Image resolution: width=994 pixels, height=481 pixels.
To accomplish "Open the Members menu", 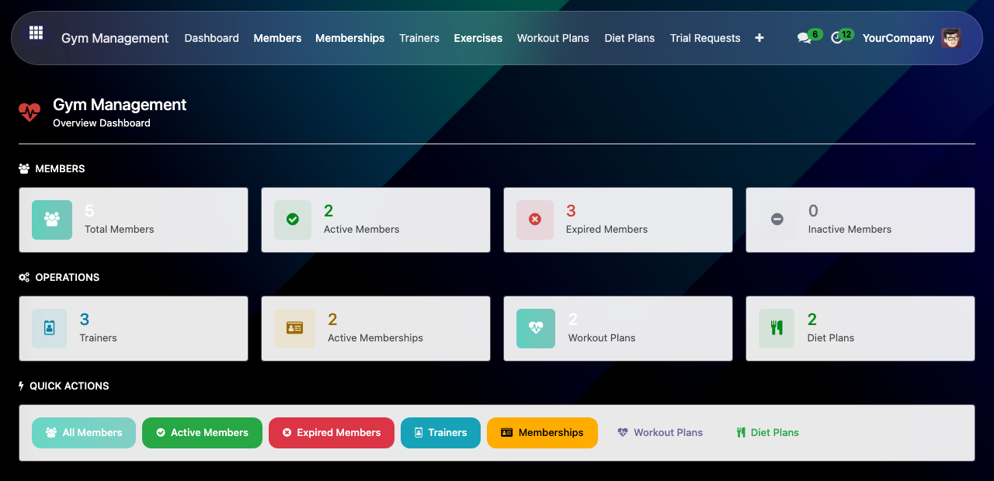I will [277, 38].
